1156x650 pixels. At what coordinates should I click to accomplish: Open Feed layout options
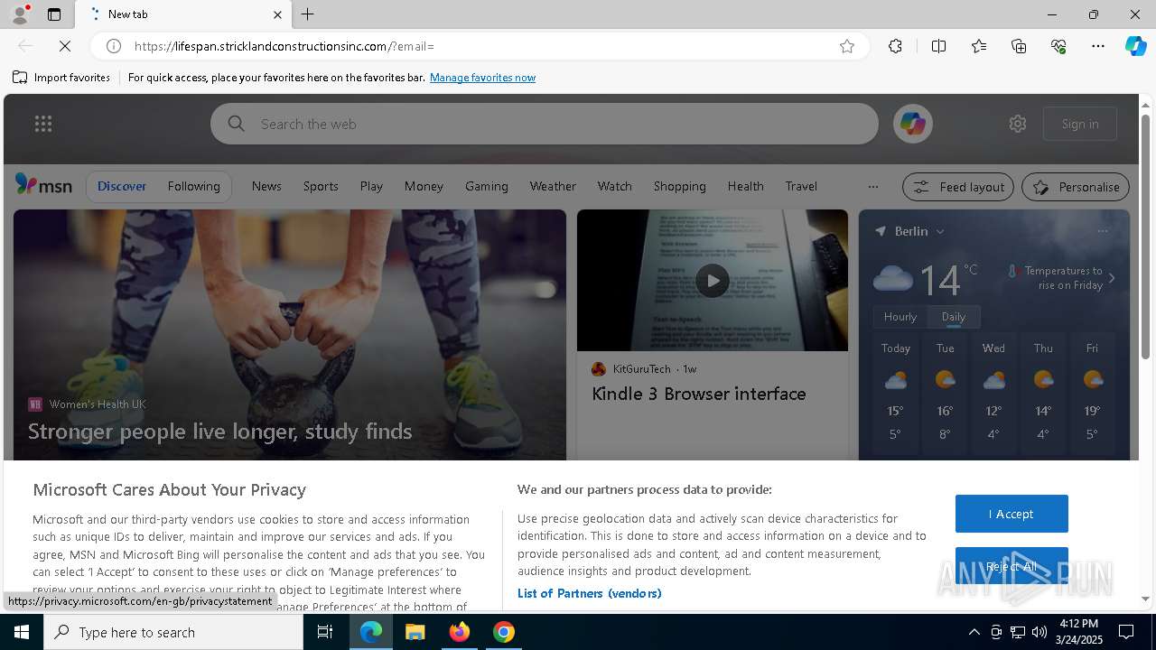click(958, 187)
